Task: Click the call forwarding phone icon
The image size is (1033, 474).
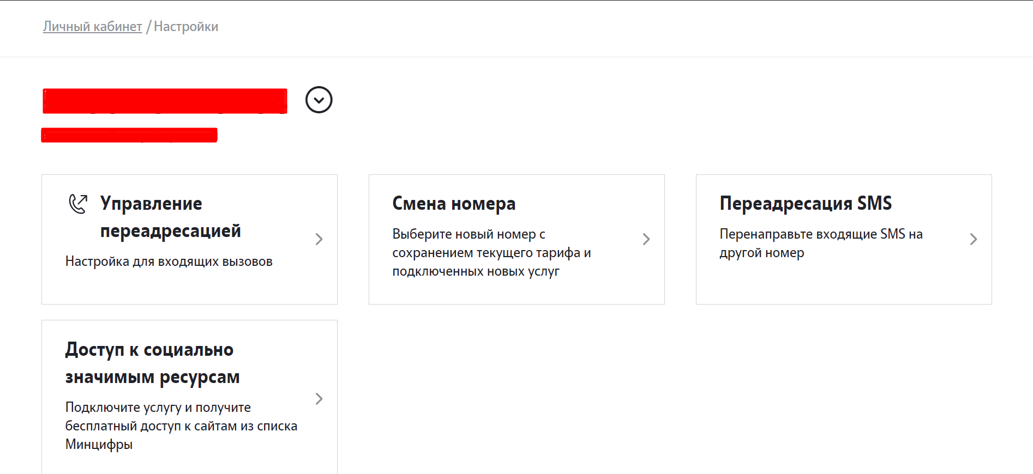Action: [77, 204]
